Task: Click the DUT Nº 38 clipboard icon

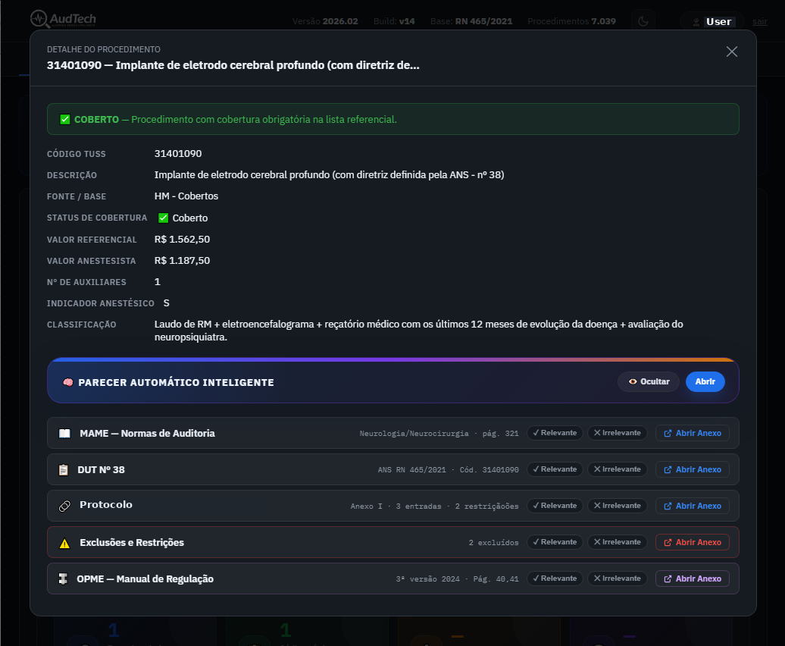Action: coord(64,470)
